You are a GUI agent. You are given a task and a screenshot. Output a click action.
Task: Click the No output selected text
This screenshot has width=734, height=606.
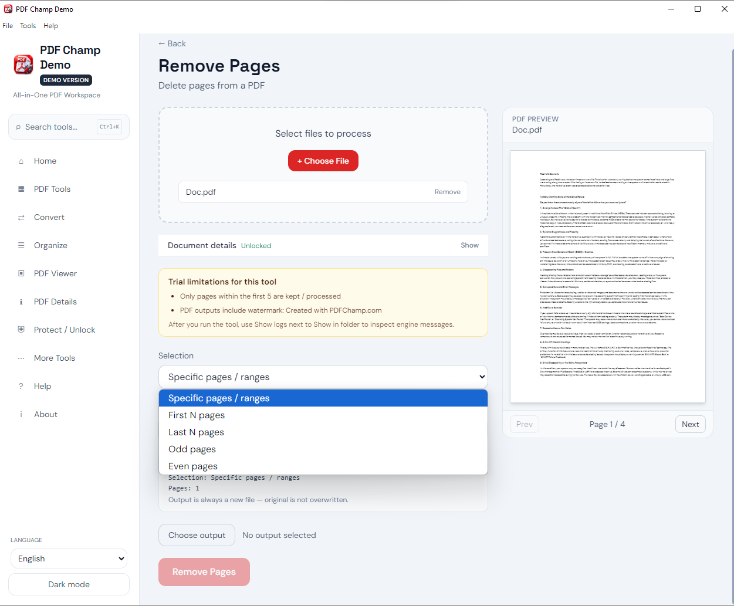pyautogui.click(x=279, y=536)
